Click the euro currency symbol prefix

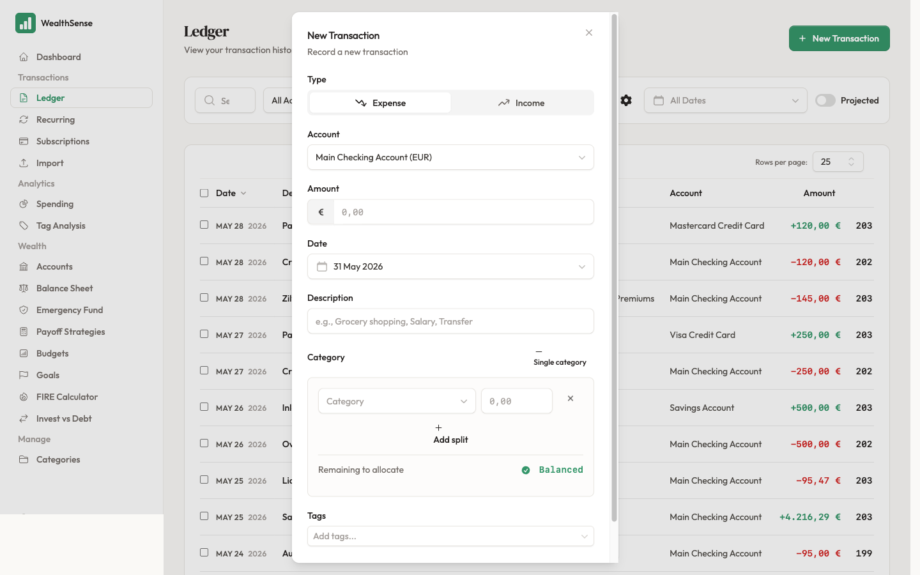point(321,212)
